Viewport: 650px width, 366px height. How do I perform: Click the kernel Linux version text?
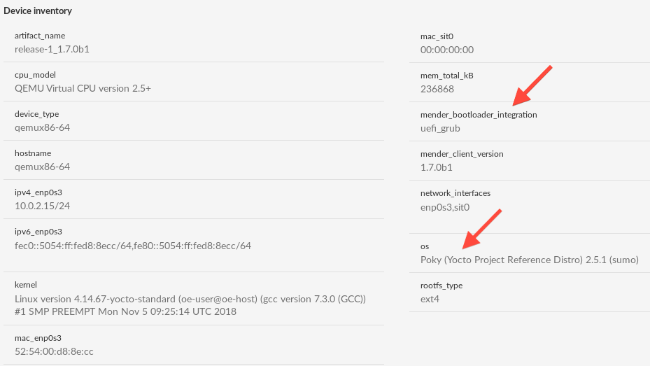190,305
